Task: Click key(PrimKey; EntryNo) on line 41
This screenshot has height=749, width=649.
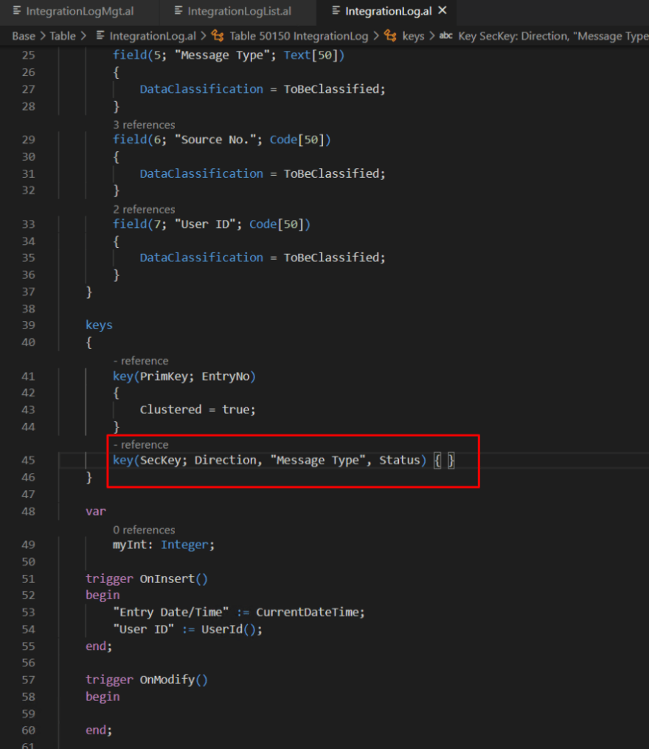Action: click(184, 377)
